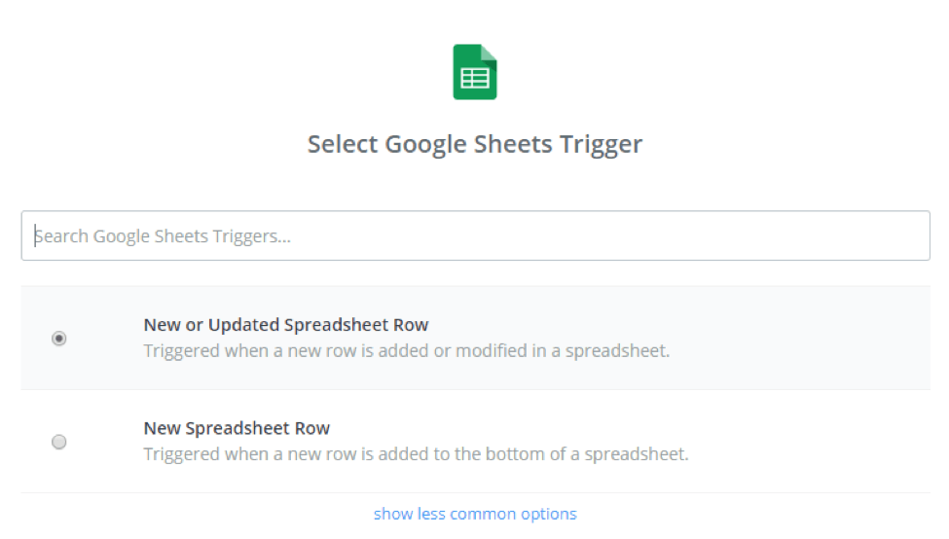
Task: Select the New or Updated Spreadsheet Row radio button
Action: coord(58,339)
